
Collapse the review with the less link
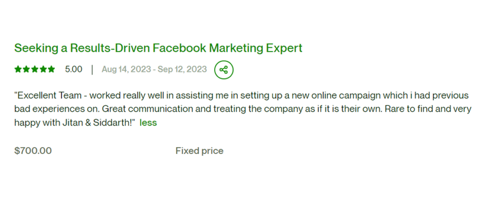point(148,123)
